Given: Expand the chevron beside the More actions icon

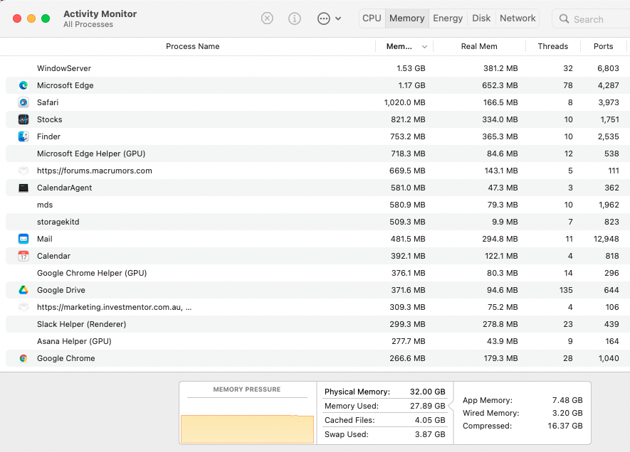Looking at the screenshot, I should point(338,18).
